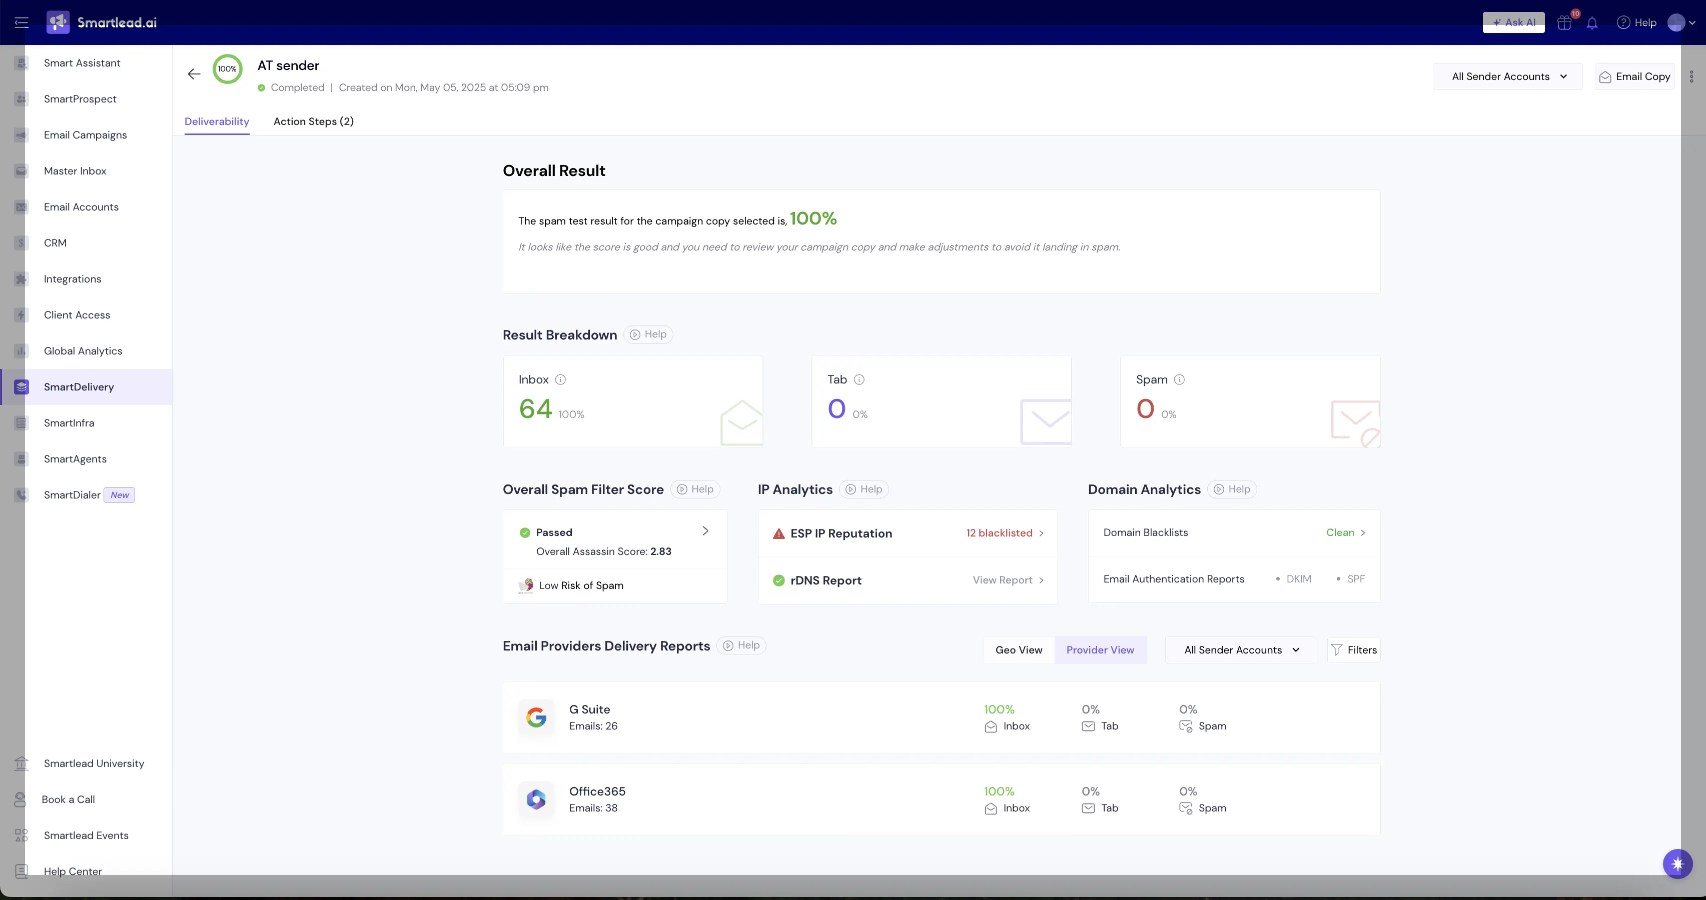The height and width of the screenshot is (900, 1706).
Task: Click Help beside Email Providers Delivery Reports
Action: click(x=741, y=646)
